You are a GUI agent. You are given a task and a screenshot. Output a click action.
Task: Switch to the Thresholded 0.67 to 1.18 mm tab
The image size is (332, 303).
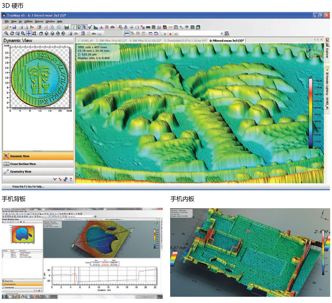pos(185,40)
